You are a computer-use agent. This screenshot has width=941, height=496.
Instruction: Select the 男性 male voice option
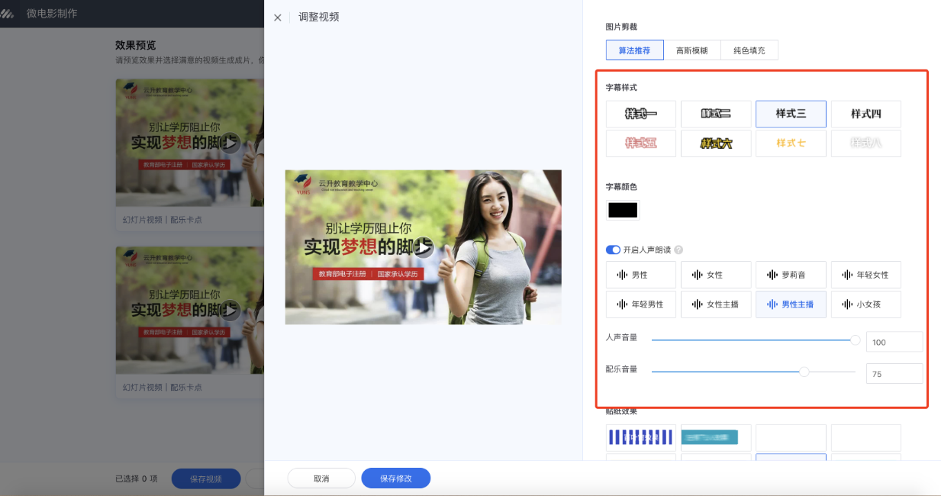pyautogui.click(x=640, y=275)
